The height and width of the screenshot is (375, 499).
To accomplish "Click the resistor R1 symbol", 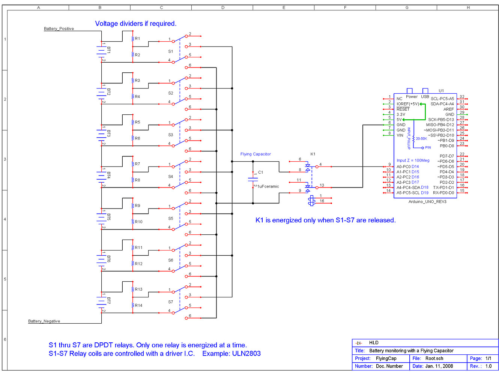I will (x=132, y=38).
